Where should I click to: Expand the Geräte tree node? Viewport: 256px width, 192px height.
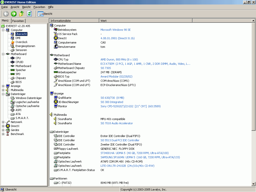(x=3, y=130)
